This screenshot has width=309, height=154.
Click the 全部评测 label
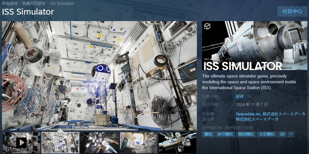point(210,97)
